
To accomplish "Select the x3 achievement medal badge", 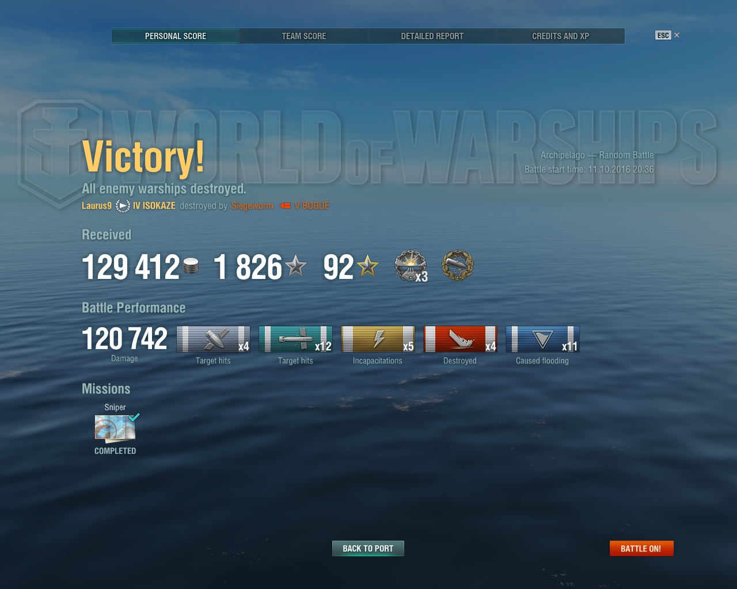I will 411,266.
